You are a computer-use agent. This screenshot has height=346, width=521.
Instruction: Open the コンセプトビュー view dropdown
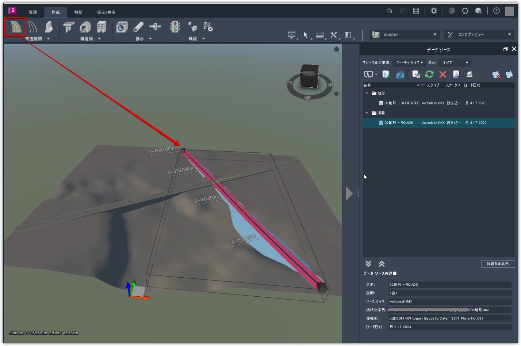tap(478, 34)
